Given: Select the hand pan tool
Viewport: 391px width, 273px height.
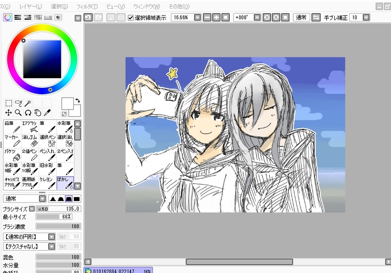Looking at the screenshot, I should tap(38, 113).
